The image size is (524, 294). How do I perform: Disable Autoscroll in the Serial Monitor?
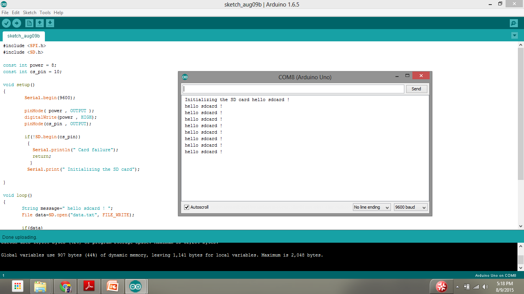pyautogui.click(x=187, y=207)
